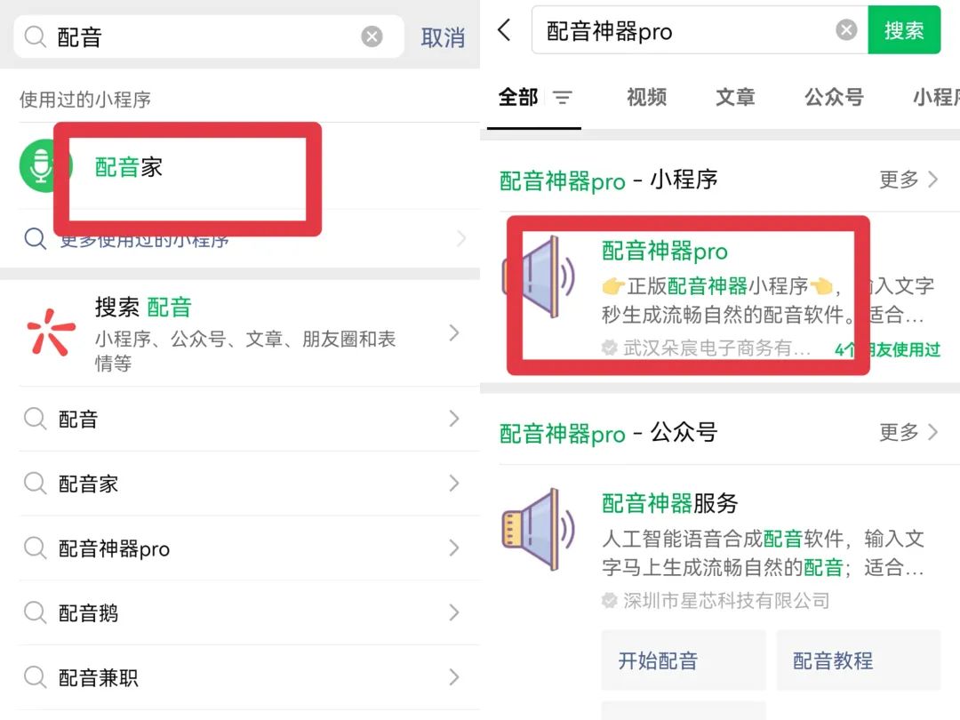This screenshot has height=720, width=960.
Task: Switch to the 公众号 tab
Action: tap(834, 98)
